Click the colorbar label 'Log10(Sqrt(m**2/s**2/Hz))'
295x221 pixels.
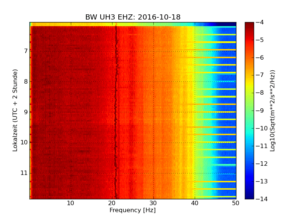272,111
